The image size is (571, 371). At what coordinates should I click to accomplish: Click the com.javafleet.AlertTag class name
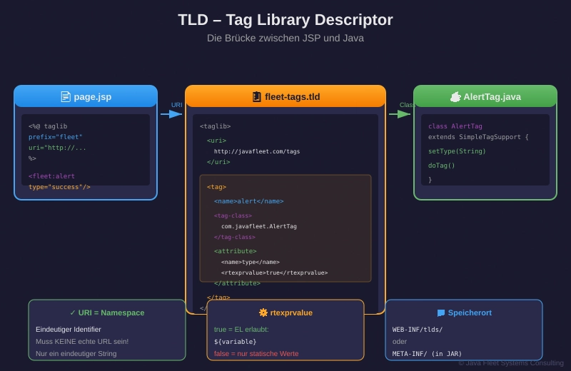[258, 226]
